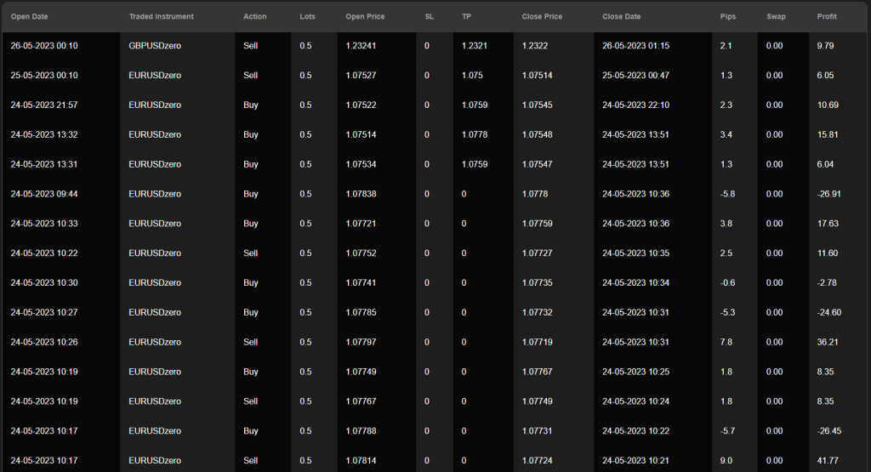The width and height of the screenshot is (871, 472).
Task: Click the Swap column header
Action: click(776, 16)
